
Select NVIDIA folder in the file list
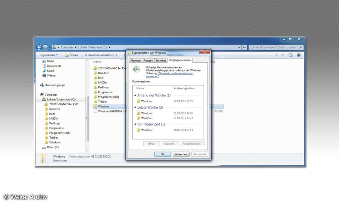(x=100, y=83)
